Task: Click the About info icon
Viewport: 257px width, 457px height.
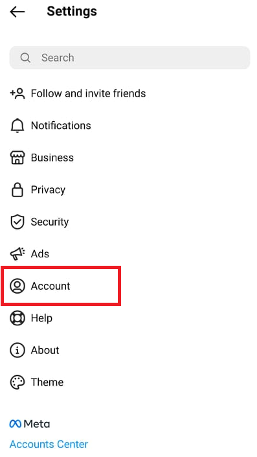Action: (17, 350)
